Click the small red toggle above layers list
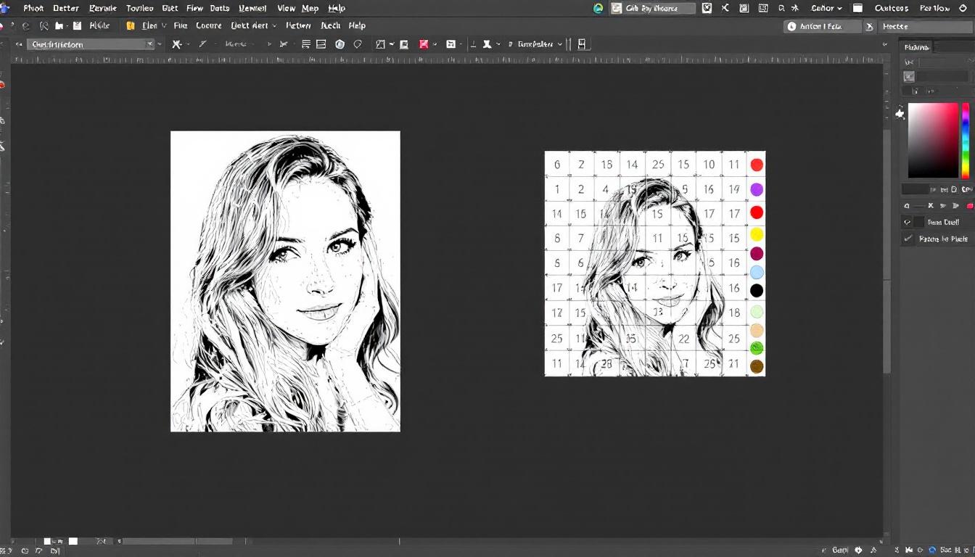The image size is (975, 557). pyautogui.click(x=969, y=206)
